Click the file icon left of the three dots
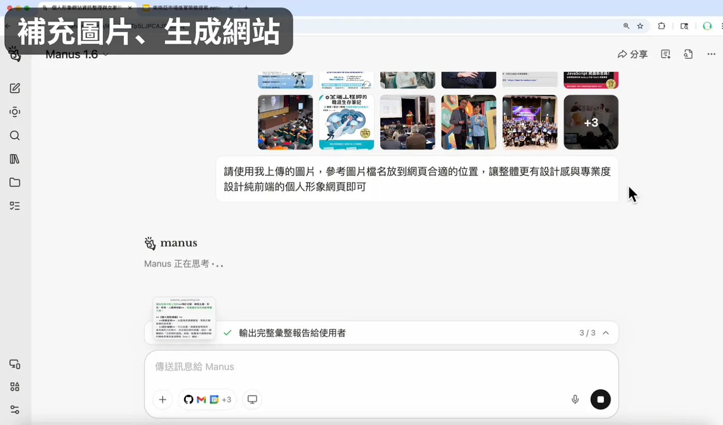This screenshot has width=723, height=425. coord(688,54)
